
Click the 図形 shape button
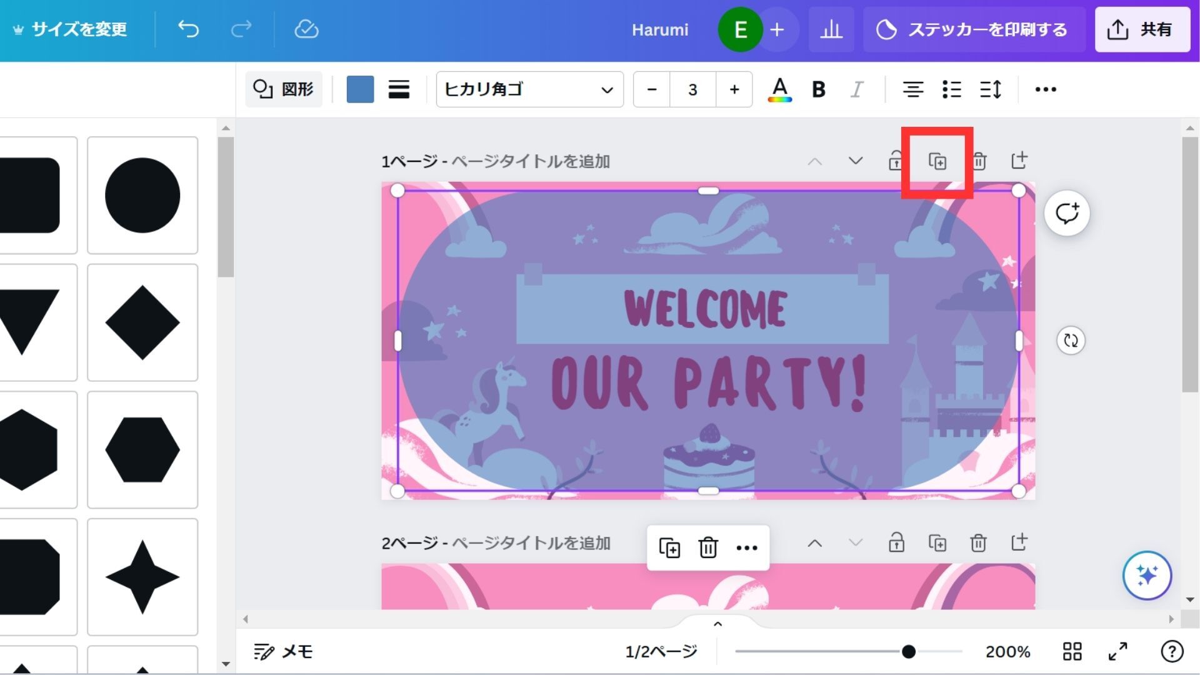click(284, 89)
